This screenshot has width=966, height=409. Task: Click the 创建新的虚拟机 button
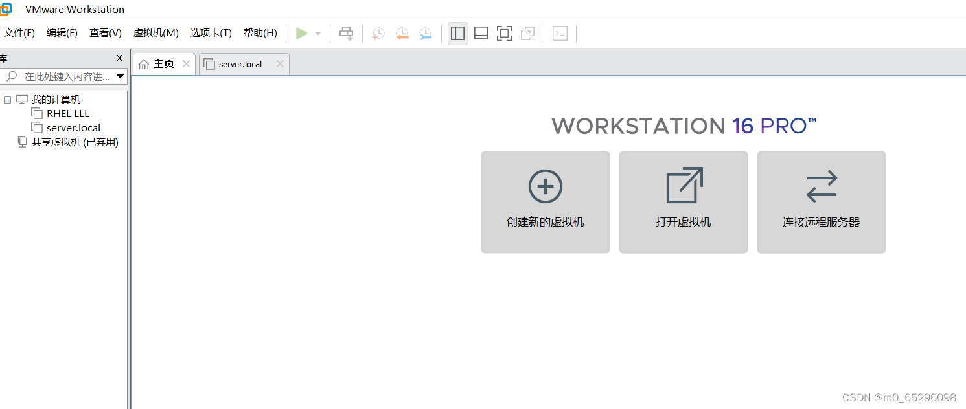(x=545, y=202)
